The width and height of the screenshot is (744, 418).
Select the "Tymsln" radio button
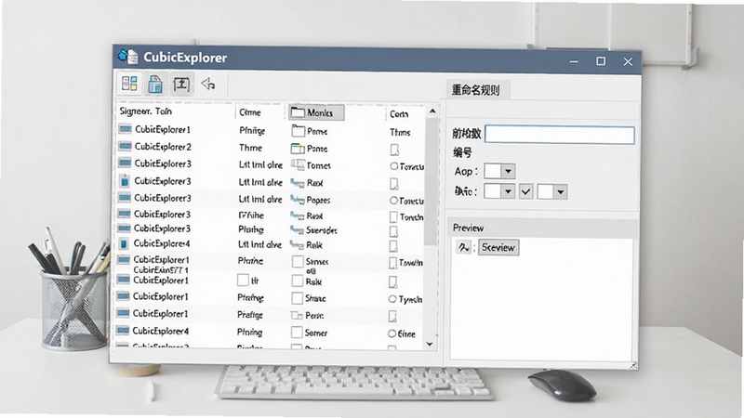(392, 299)
